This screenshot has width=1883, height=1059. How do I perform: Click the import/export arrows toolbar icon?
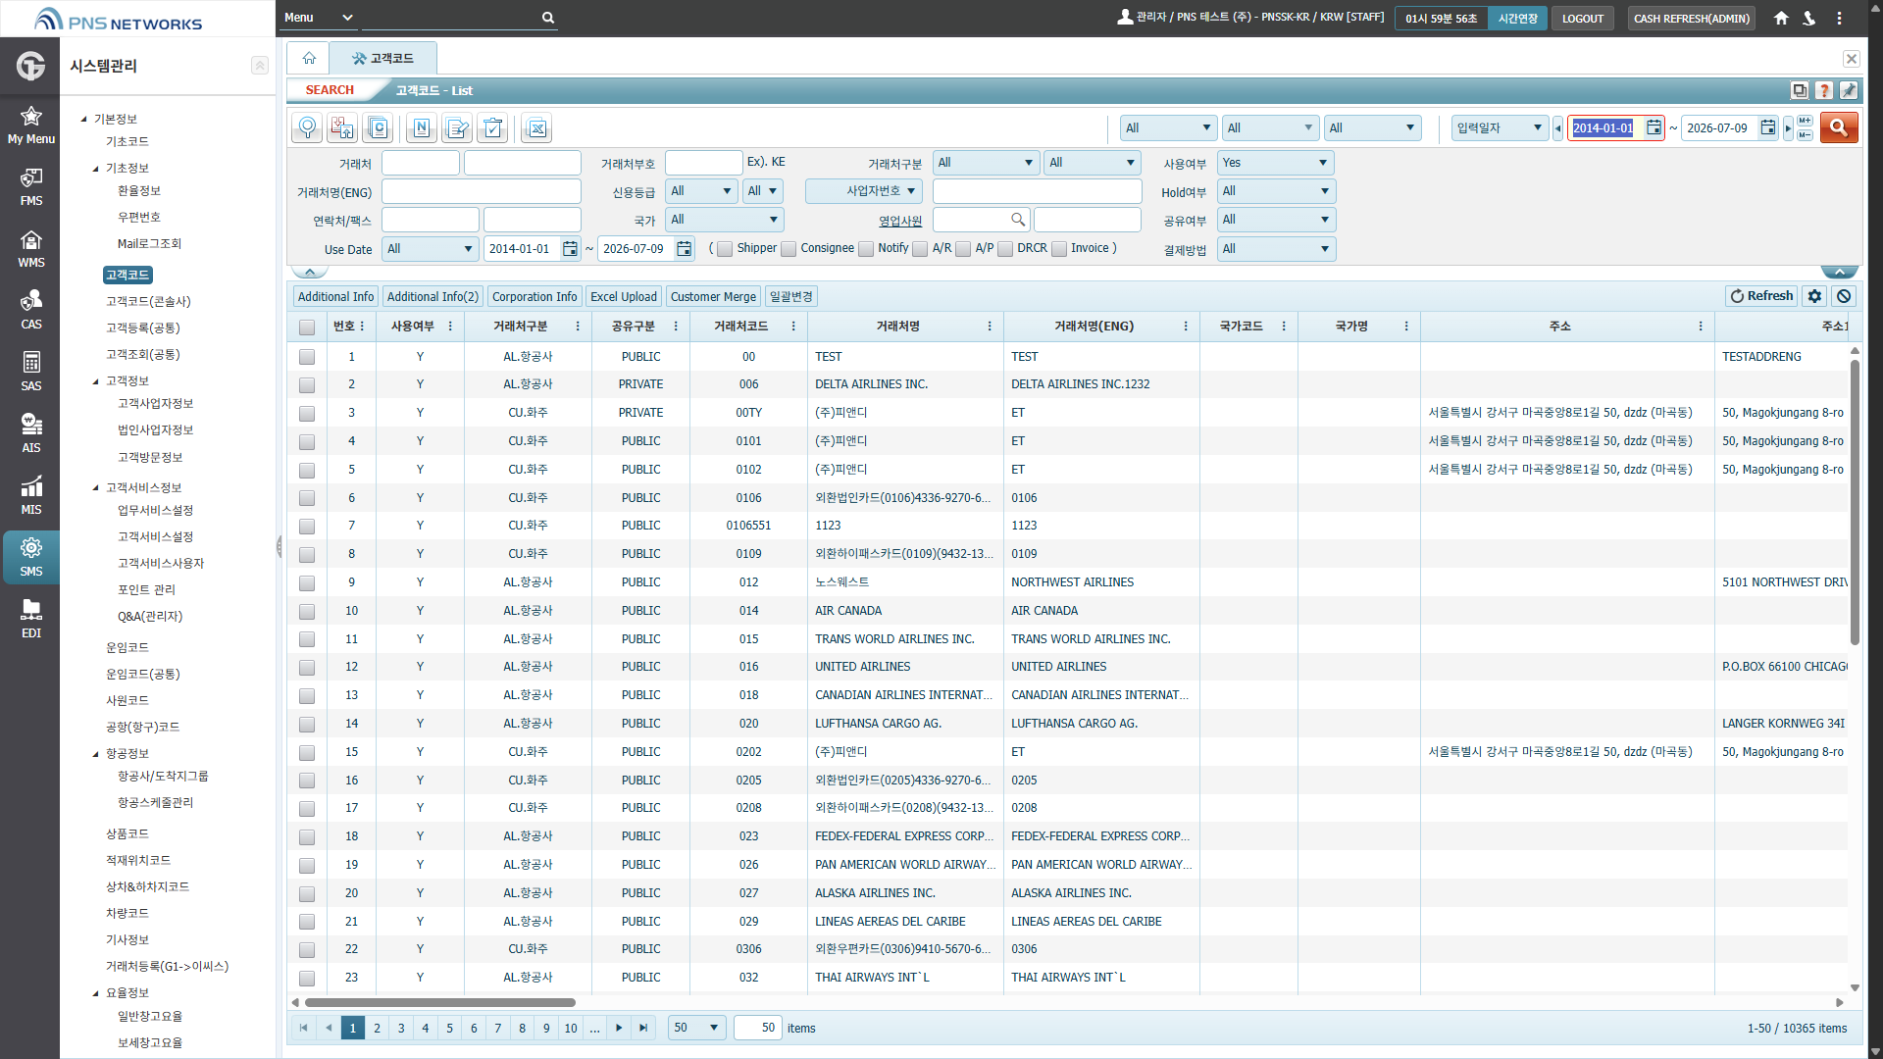click(x=342, y=127)
